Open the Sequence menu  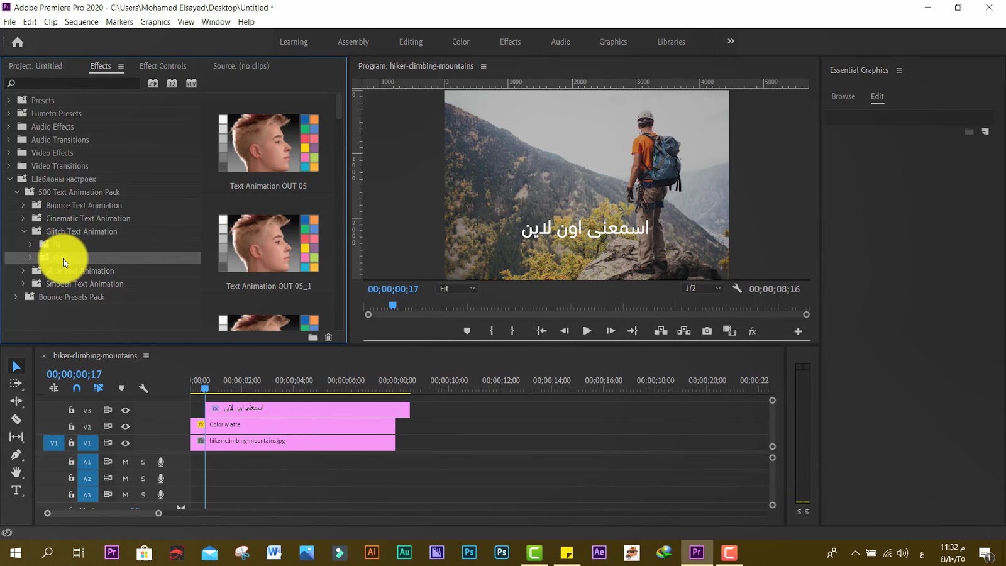81,21
